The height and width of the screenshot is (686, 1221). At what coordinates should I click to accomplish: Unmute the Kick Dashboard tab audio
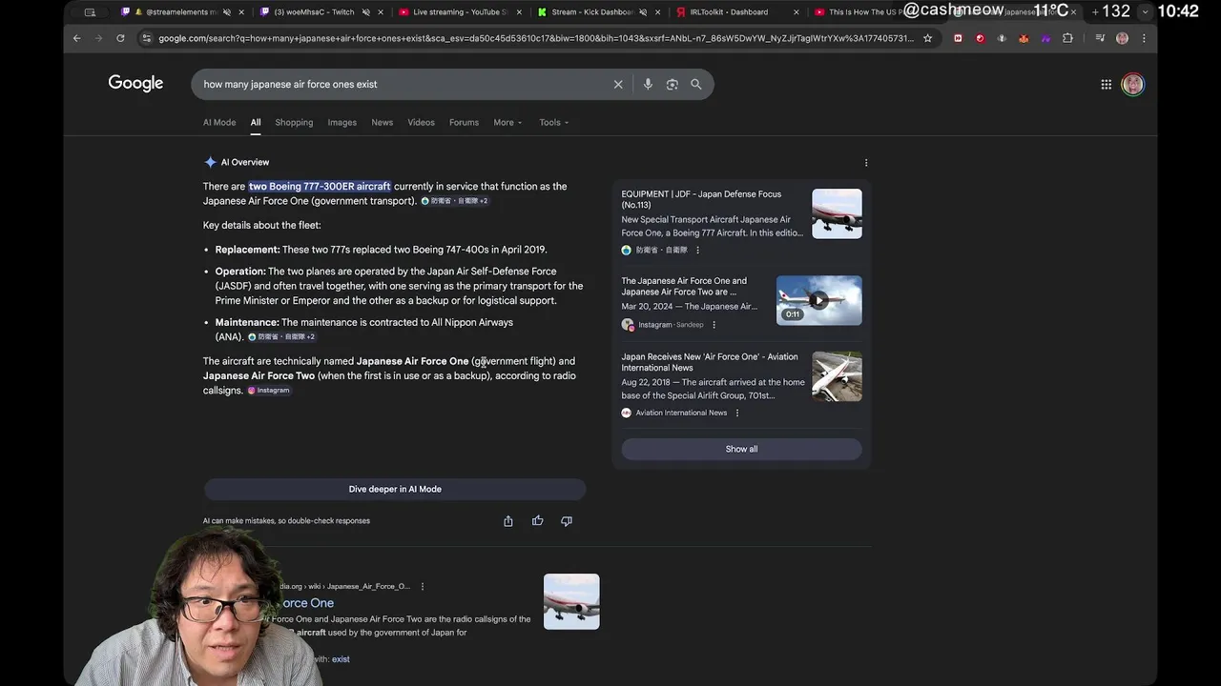click(643, 12)
